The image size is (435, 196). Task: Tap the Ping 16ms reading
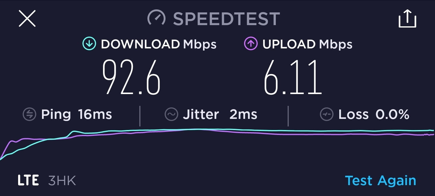click(x=76, y=115)
